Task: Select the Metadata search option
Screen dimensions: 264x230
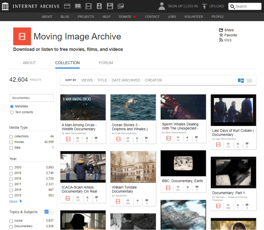Action: coord(12,107)
